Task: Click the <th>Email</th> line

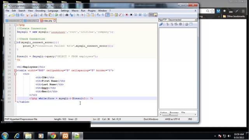Action: point(46,91)
